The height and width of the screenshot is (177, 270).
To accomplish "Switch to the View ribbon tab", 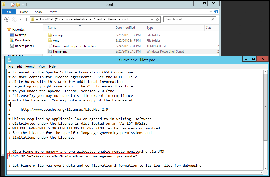I will tap(53, 12).
